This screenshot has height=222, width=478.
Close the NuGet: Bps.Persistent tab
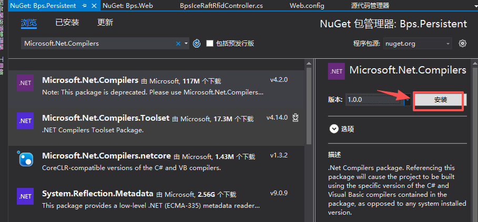94,6
